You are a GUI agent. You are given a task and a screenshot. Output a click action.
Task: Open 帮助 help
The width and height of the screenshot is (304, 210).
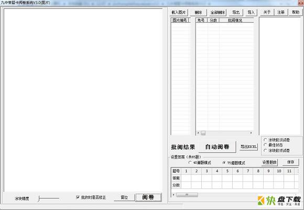(296, 12)
